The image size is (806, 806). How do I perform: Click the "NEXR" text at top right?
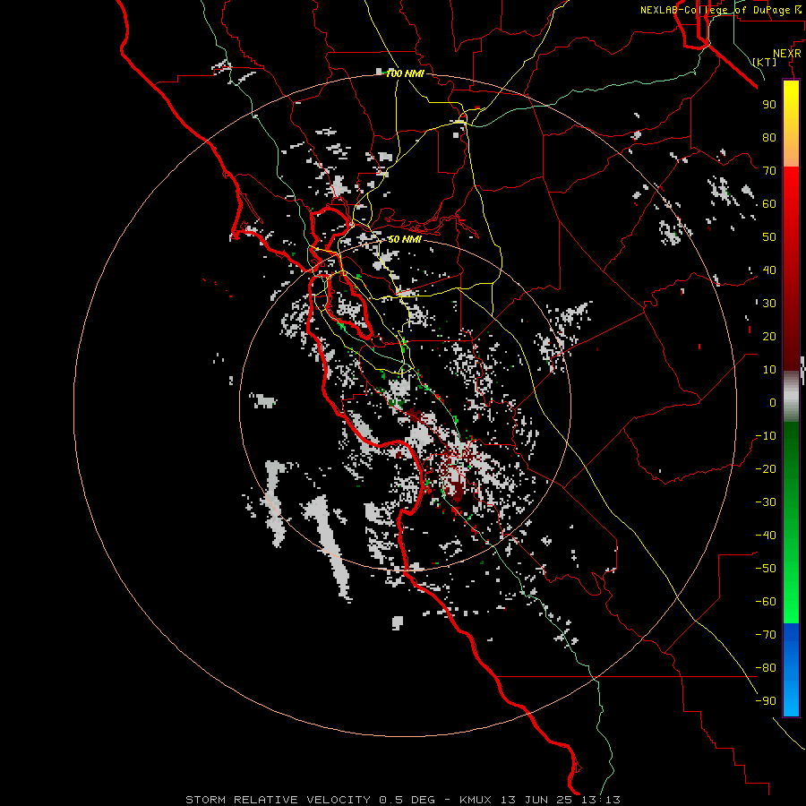[787, 54]
